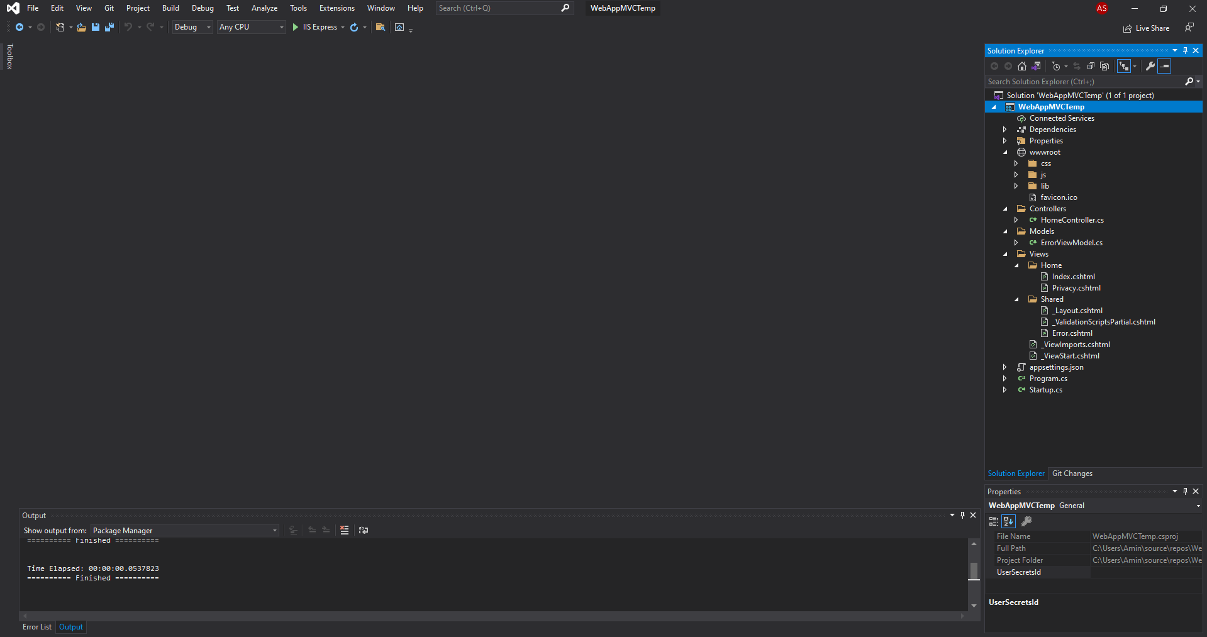
Task: Toggle Categorized view in Properties panel
Action: tap(994, 521)
